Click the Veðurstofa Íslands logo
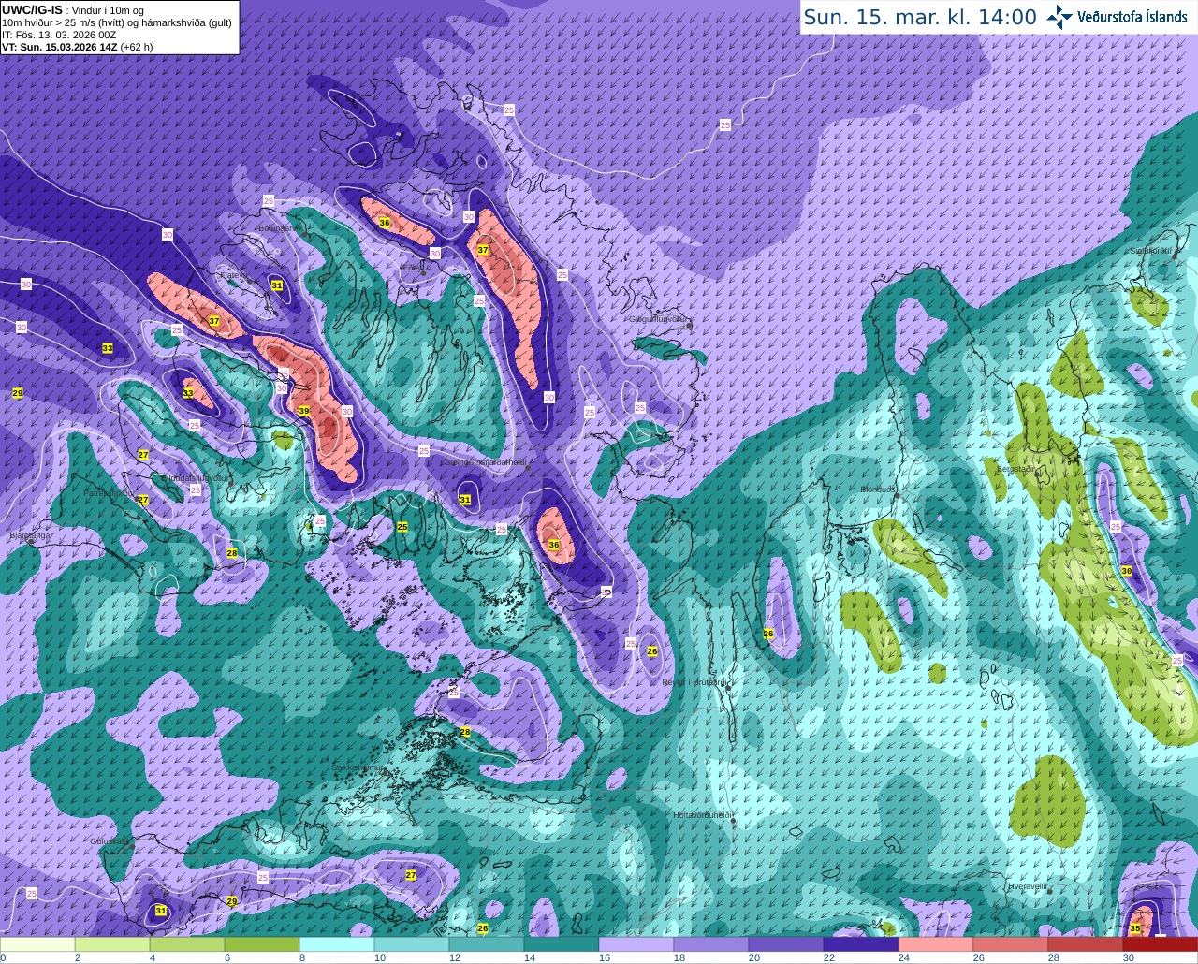 [1118, 17]
